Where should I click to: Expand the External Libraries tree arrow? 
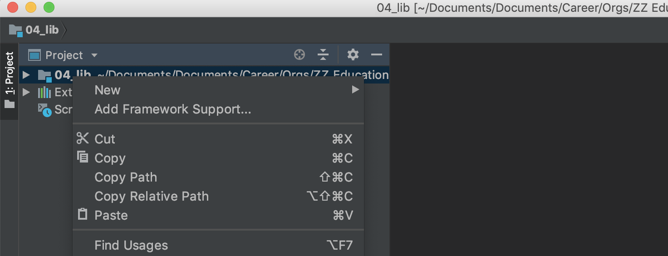(26, 93)
